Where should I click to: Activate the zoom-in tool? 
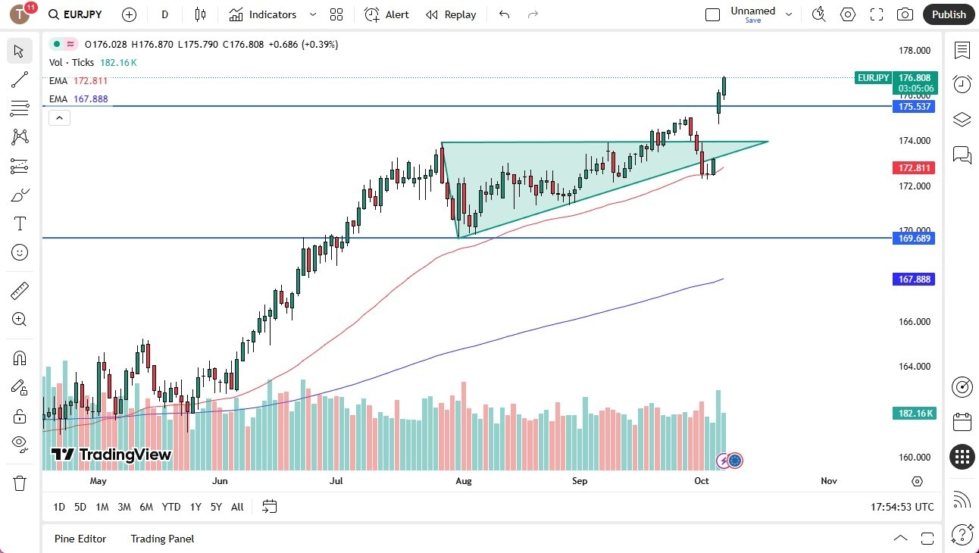pyautogui.click(x=19, y=319)
